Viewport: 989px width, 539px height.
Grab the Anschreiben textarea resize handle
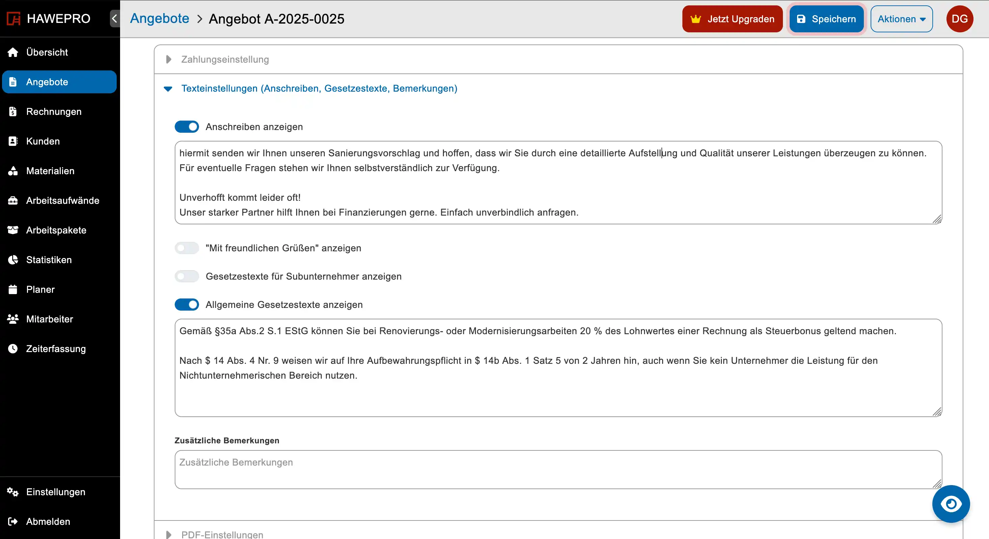point(937,219)
